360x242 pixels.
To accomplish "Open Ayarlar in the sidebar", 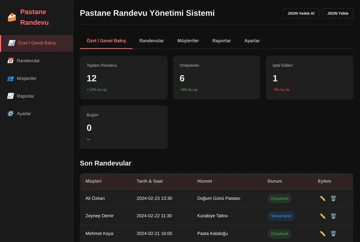I will [36, 114].
